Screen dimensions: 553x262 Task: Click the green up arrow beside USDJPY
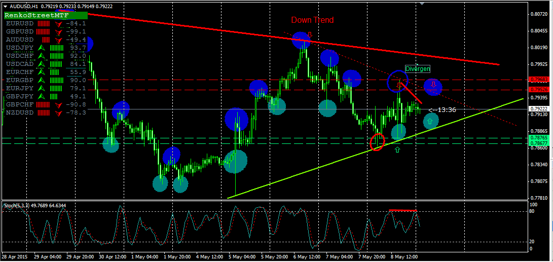pyautogui.click(x=42, y=48)
